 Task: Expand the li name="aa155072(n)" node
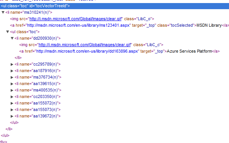pyautogui.click(x=12, y=103)
